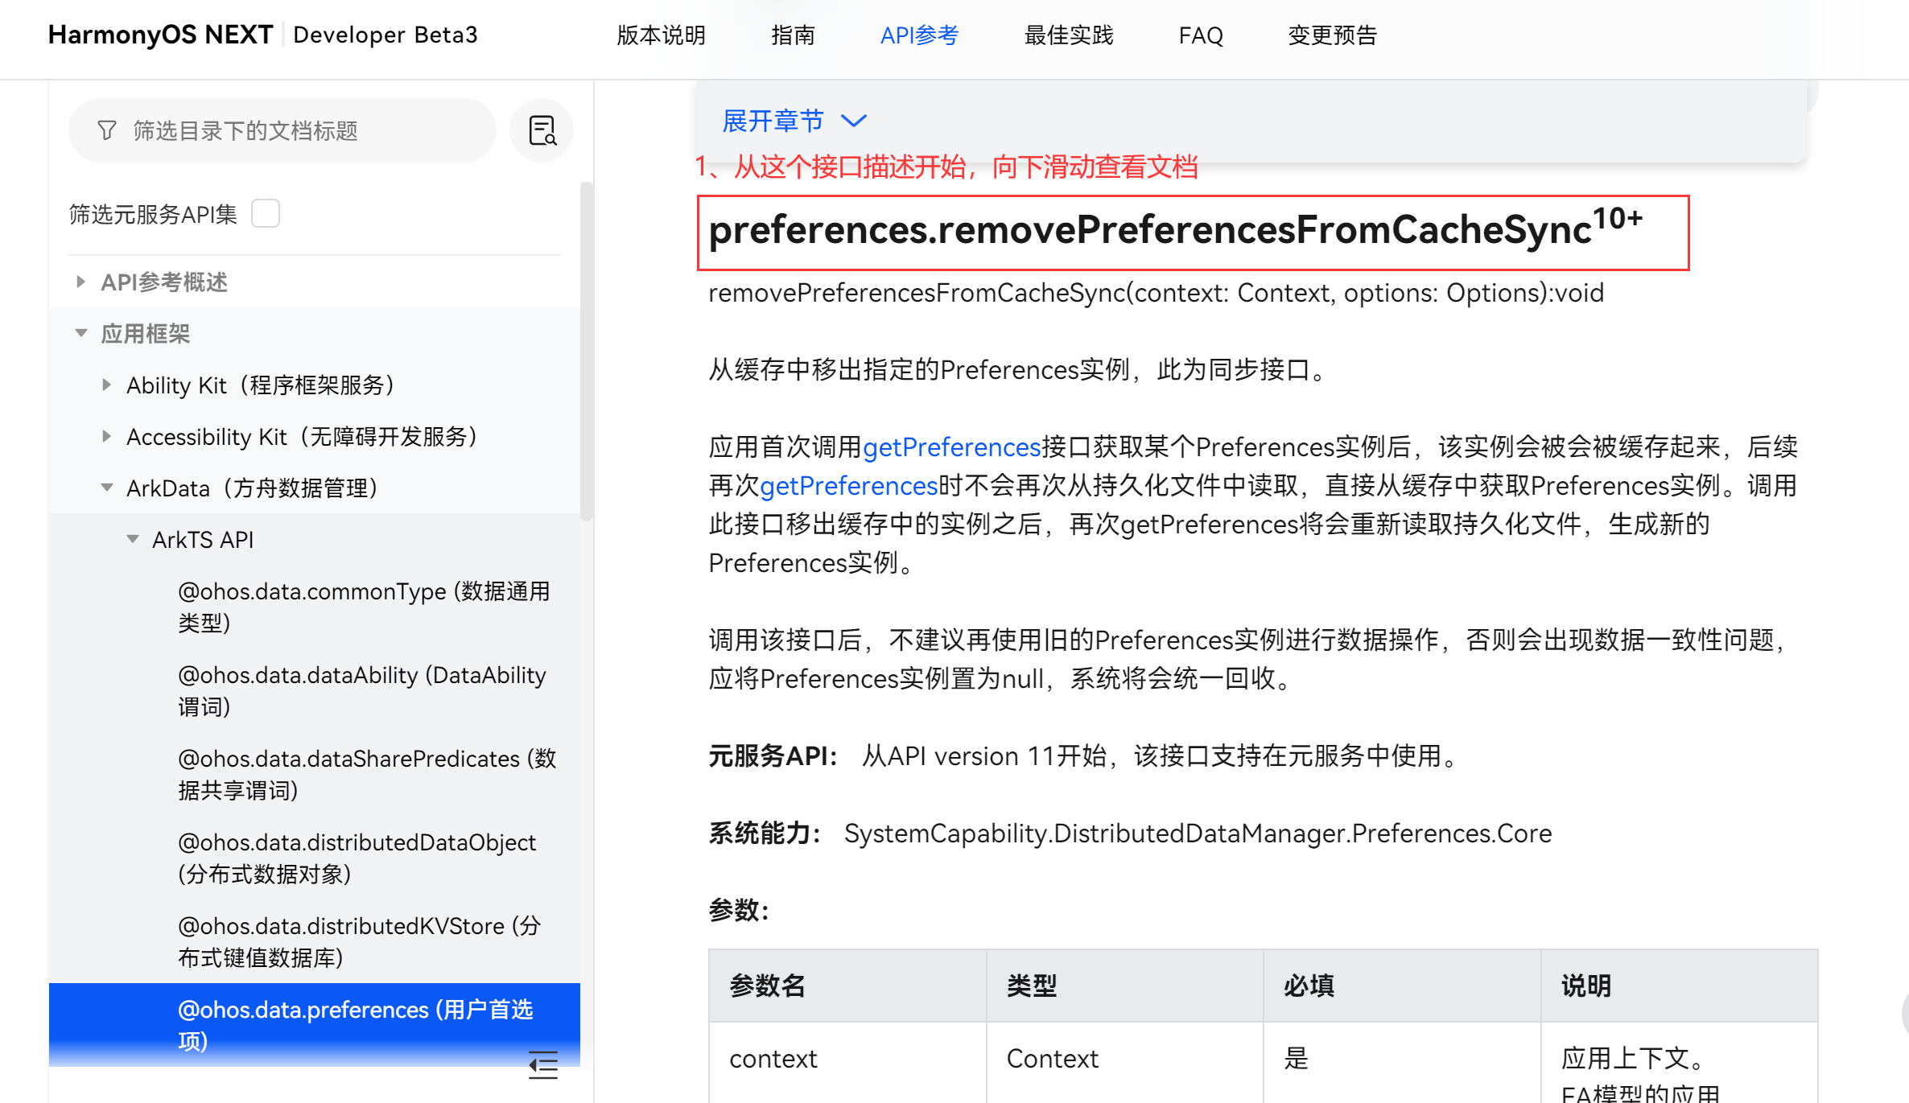
Task: Collapse the 应用框架 tree arrow
Action: coord(81,333)
